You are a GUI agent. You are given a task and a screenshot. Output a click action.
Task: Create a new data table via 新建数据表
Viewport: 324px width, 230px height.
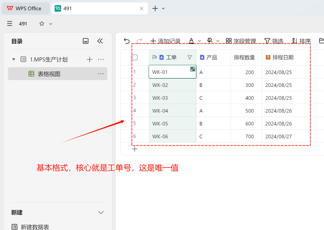[x=31, y=227]
